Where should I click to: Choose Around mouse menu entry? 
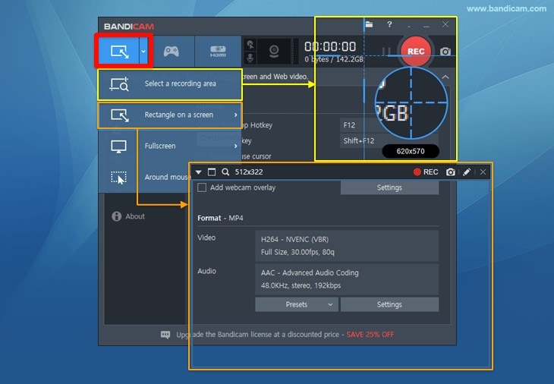145,177
